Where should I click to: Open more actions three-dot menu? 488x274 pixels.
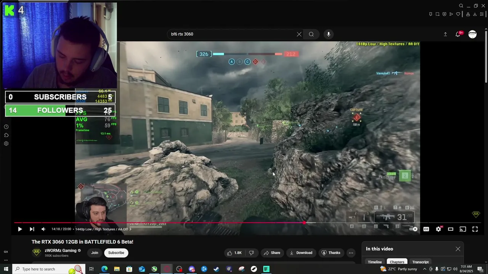(351, 253)
